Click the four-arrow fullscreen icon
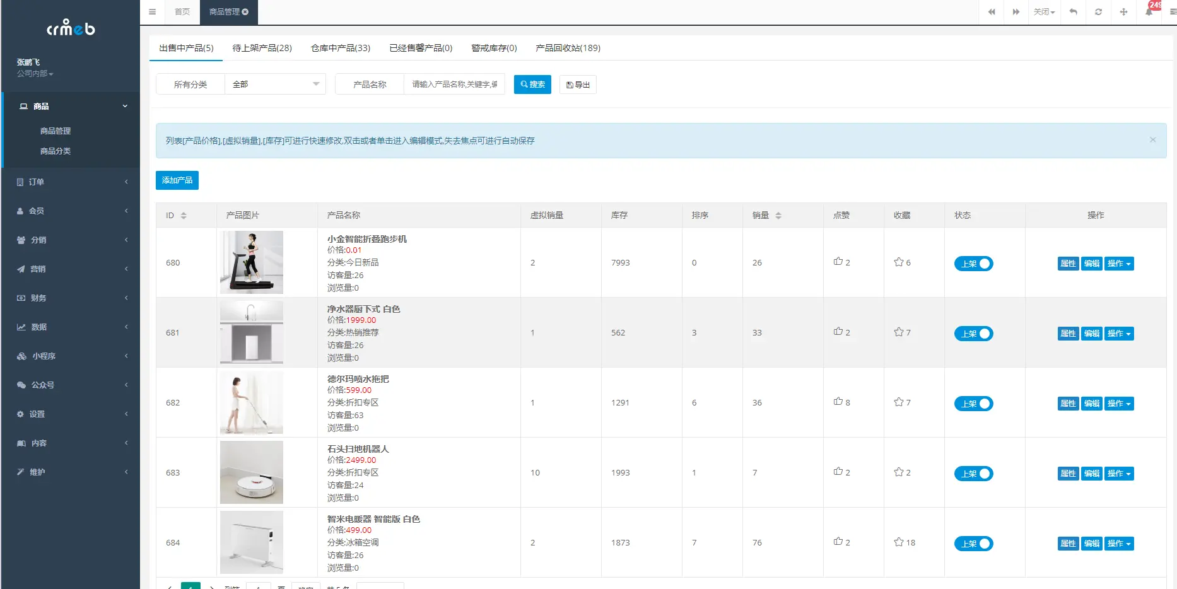This screenshot has height=589, width=1177. (x=1123, y=12)
